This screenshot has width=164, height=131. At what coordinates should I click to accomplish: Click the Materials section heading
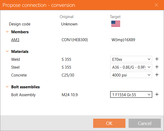click(20, 52)
